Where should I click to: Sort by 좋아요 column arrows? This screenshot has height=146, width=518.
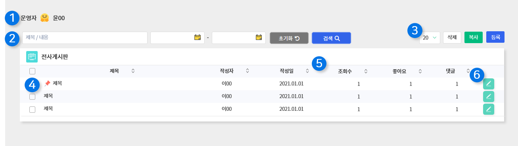(x=420, y=71)
